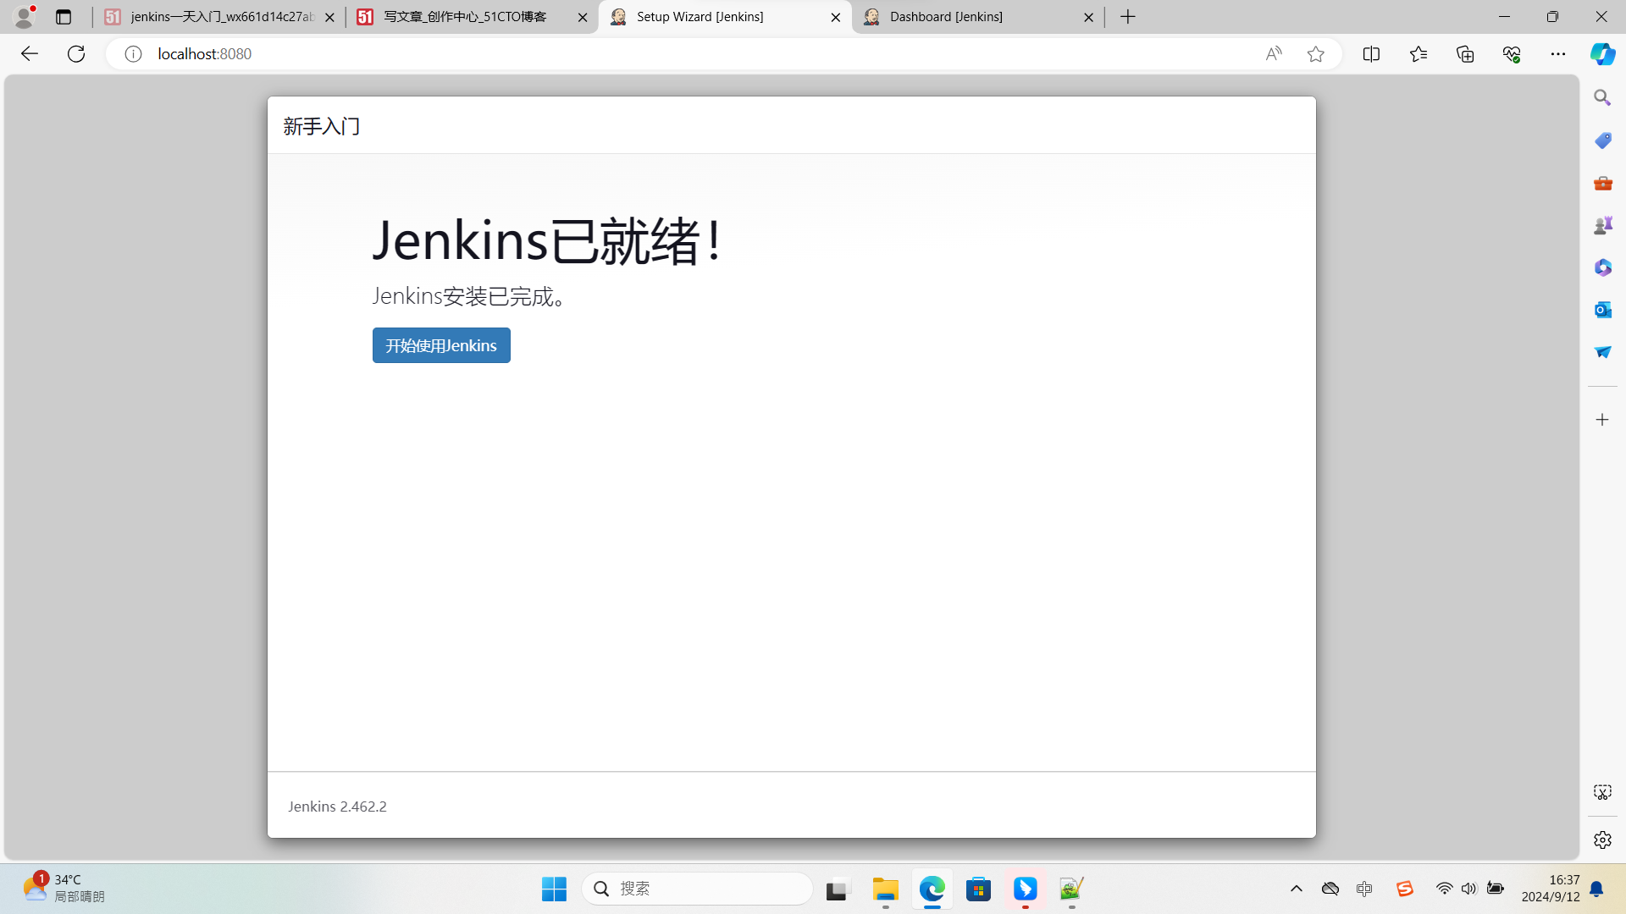The width and height of the screenshot is (1626, 914).
Task: Click the 开始使用Jenkins button
Action: (x=441, y=345)
